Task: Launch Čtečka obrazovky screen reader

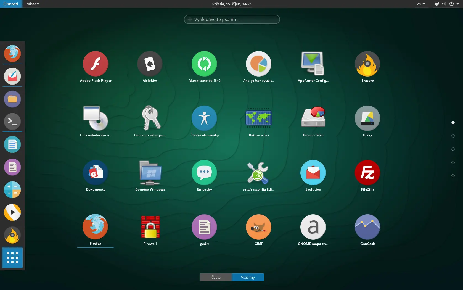Action: coord(204,118)
